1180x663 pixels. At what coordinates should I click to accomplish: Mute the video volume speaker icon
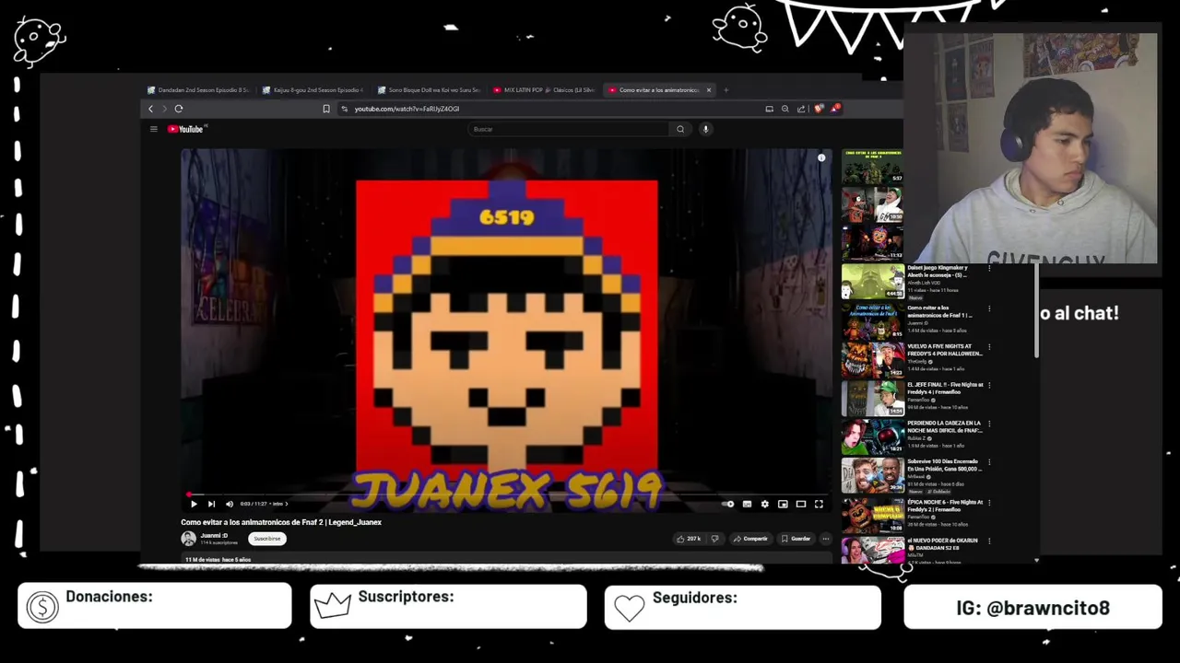(230, 504)
